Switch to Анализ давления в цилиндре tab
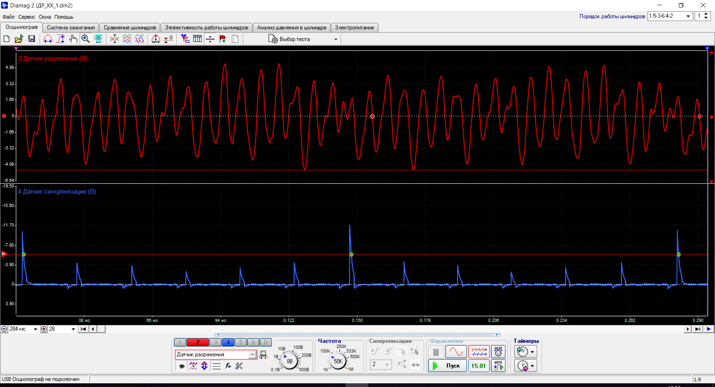This screenshot has width=715, height=387. (x=292, y=28)
